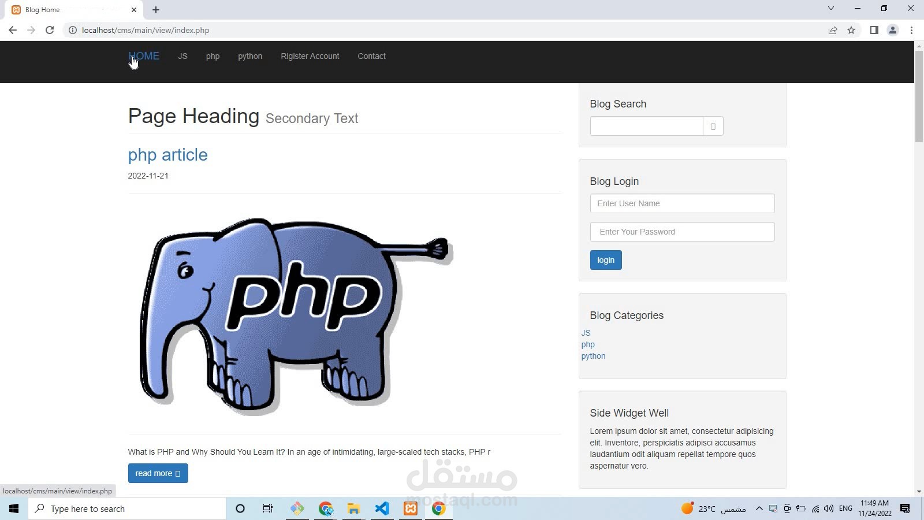Switch ENG input language indicator
Viewport: 924px width, 520px height.
(x=845, y=508)
